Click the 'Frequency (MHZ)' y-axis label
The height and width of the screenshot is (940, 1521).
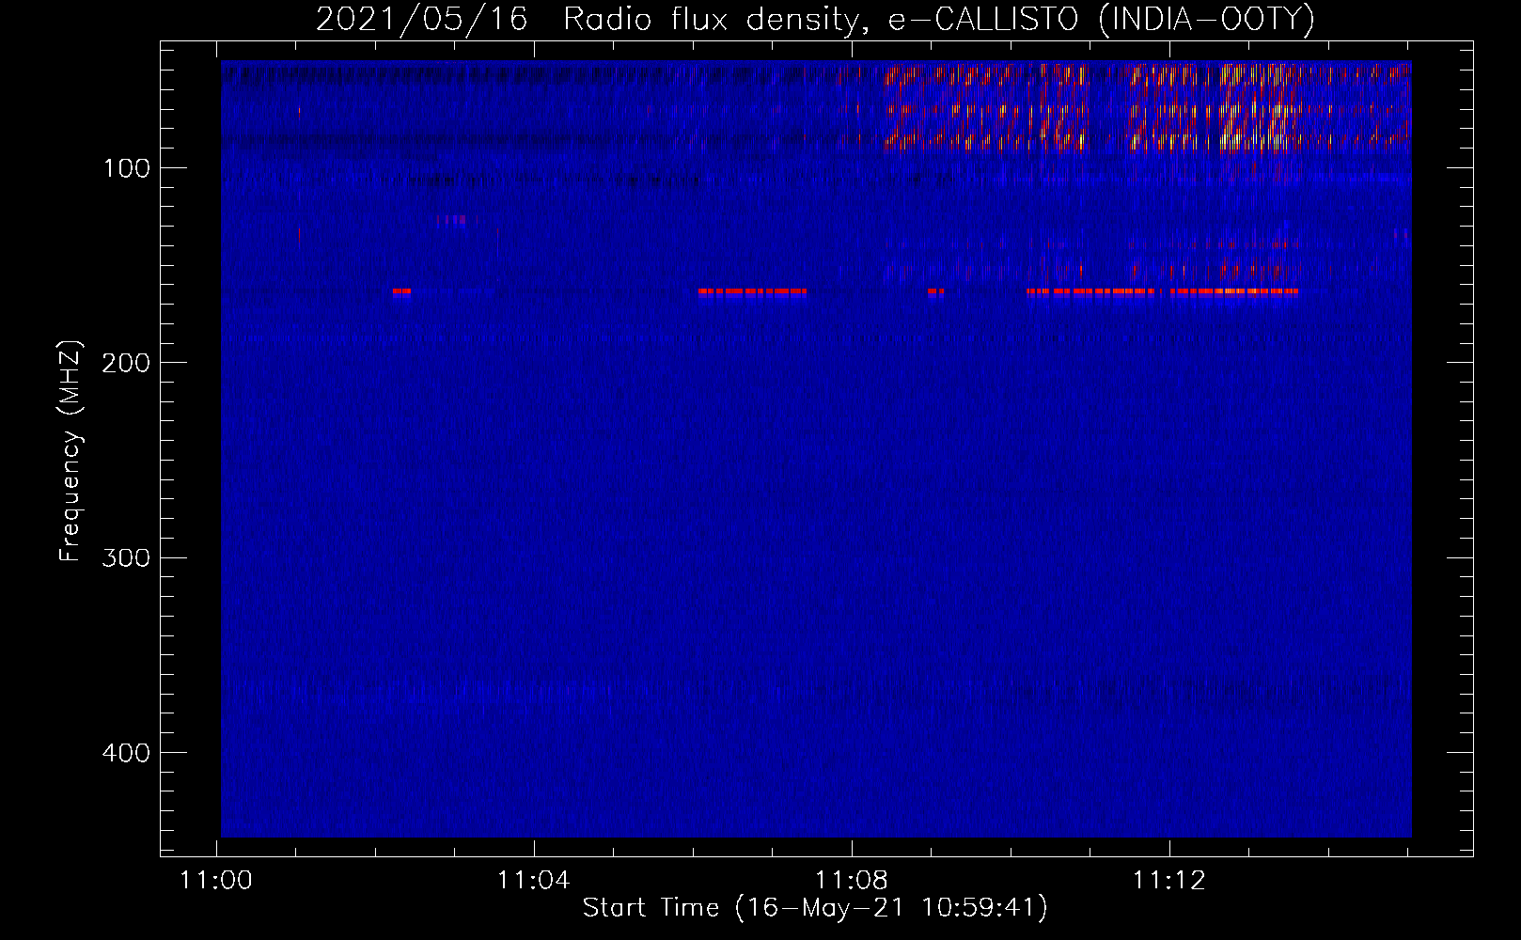click(71, 450)
